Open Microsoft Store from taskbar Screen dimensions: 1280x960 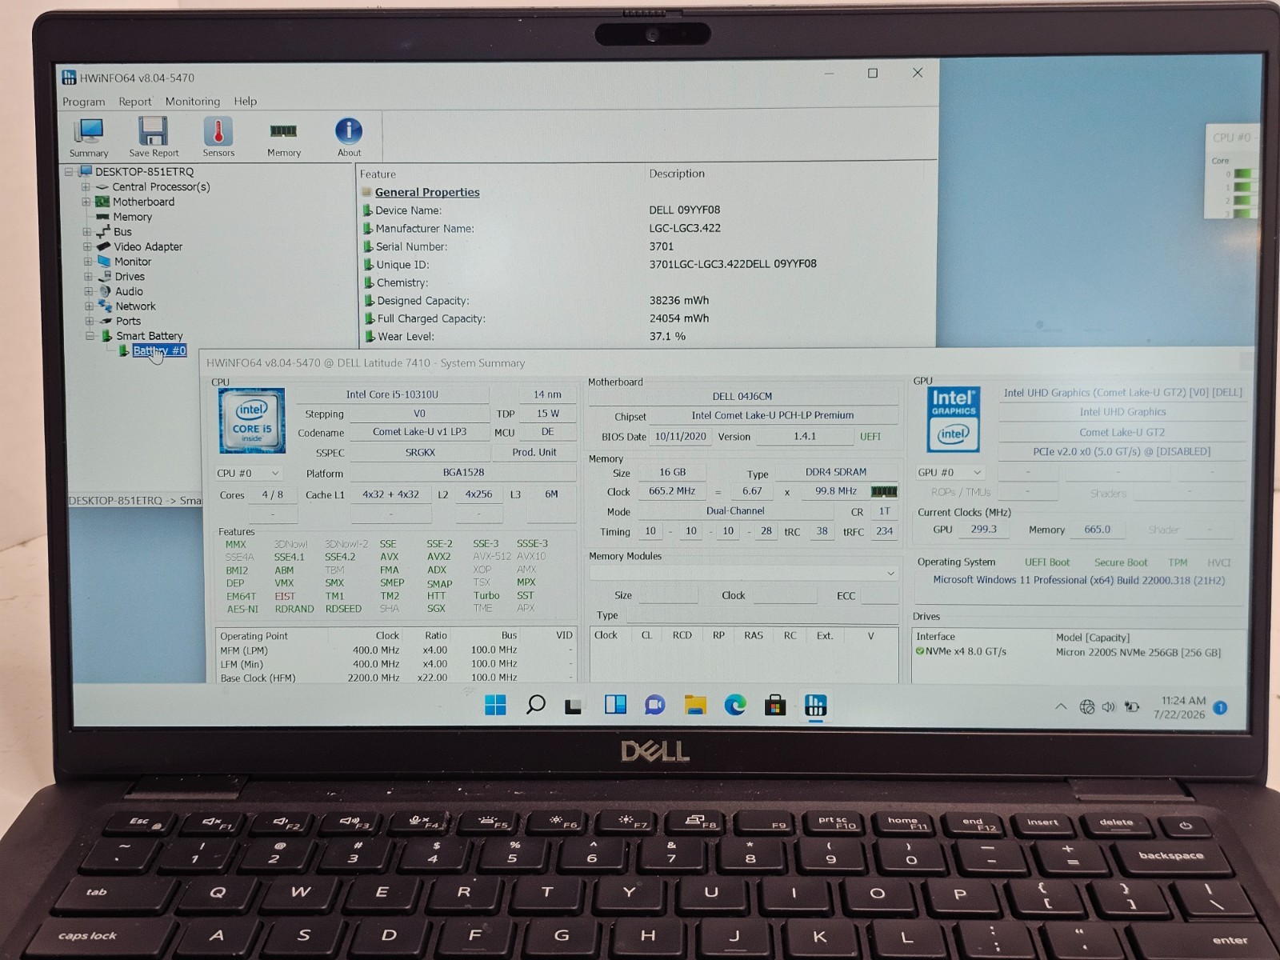point(774,705)
